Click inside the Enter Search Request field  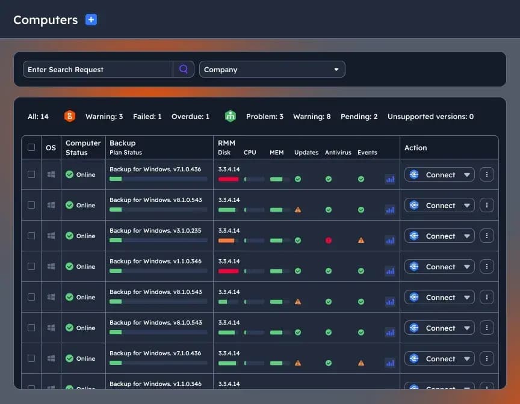(96, 69)
